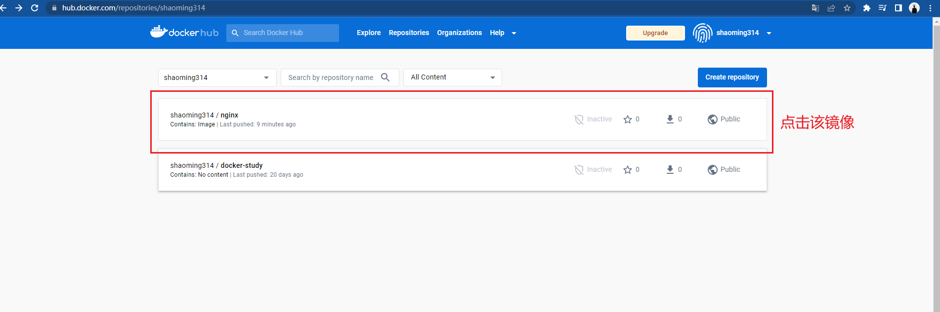Screen dimensions: 940x312
Task: Click the browser back arrow
Action: [3, 8]
